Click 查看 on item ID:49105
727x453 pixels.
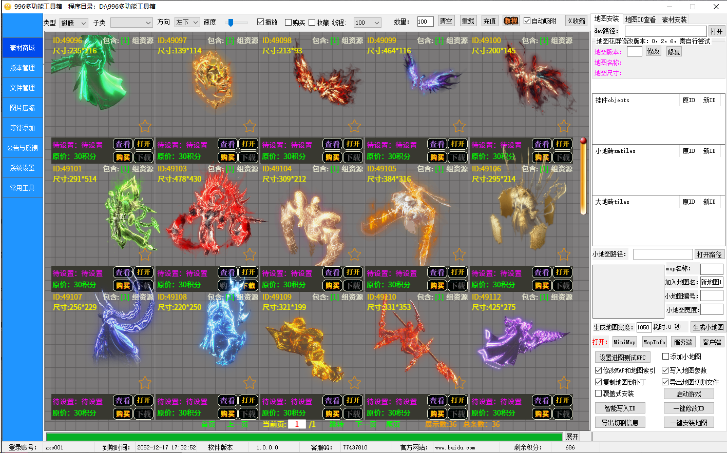[437, 272]
